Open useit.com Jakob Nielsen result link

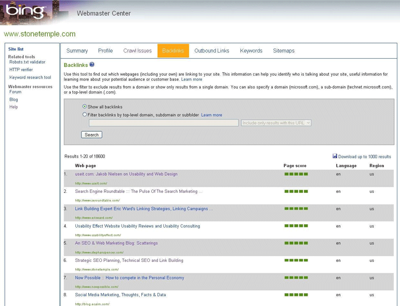[x=126, y=174]
